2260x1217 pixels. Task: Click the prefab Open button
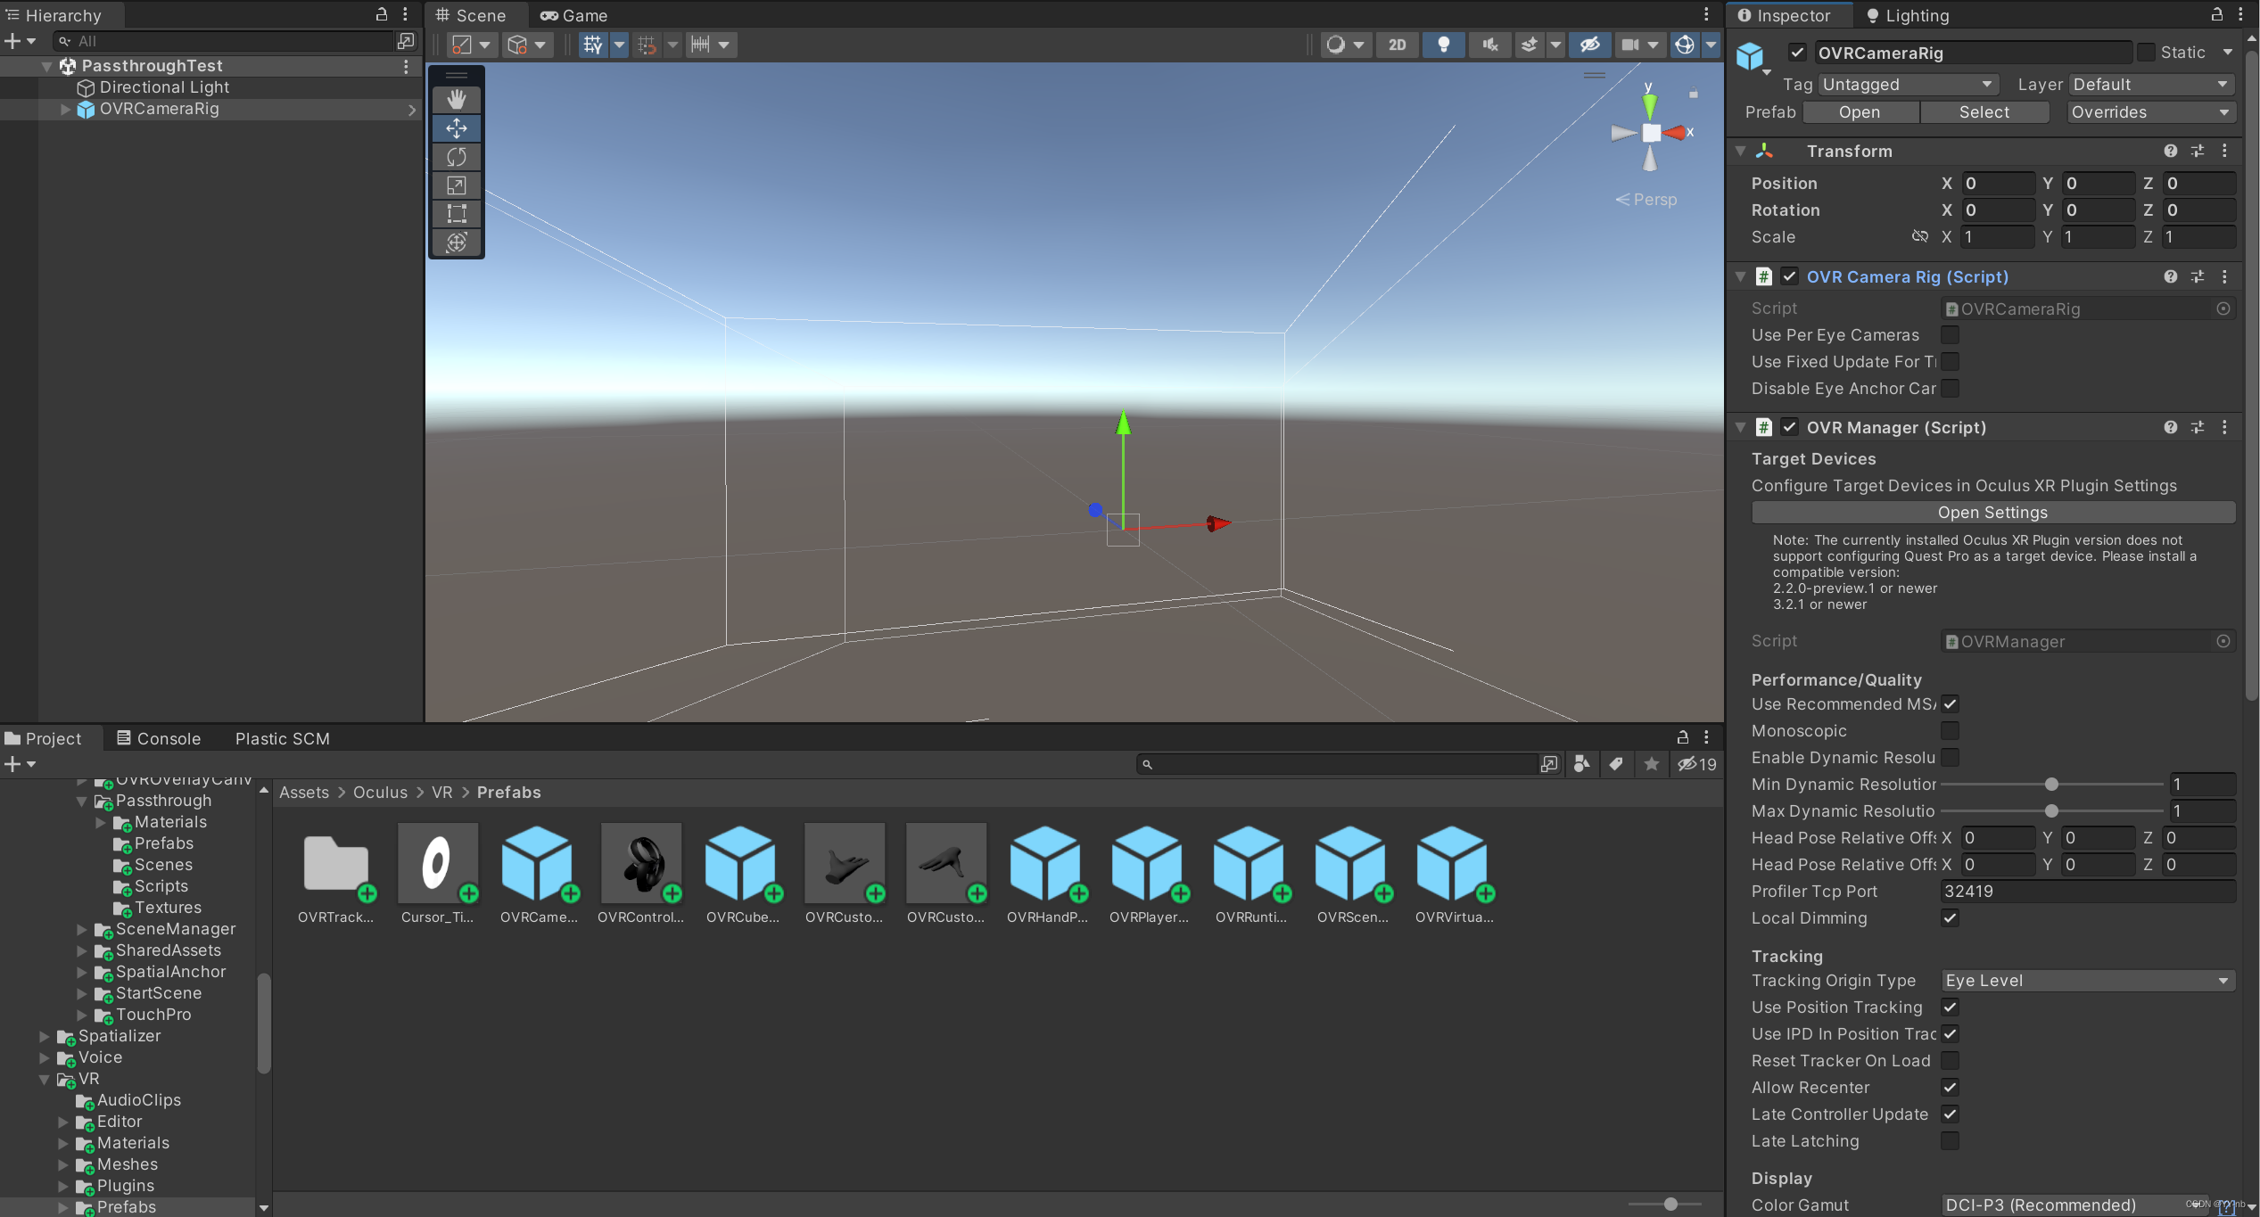1860,112
